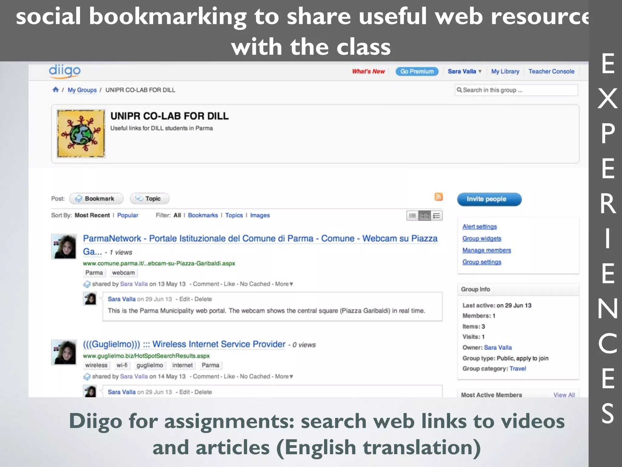Delete the 29 Jun 13 ParmaNetwork comment

(203, 299)
